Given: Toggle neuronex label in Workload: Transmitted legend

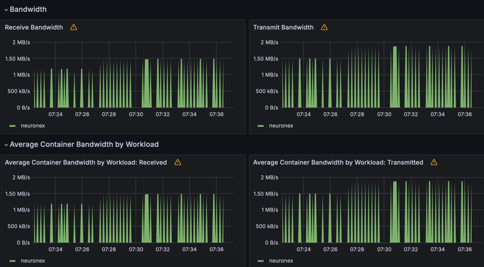Looking at the screenshot, I should (281, 261).
